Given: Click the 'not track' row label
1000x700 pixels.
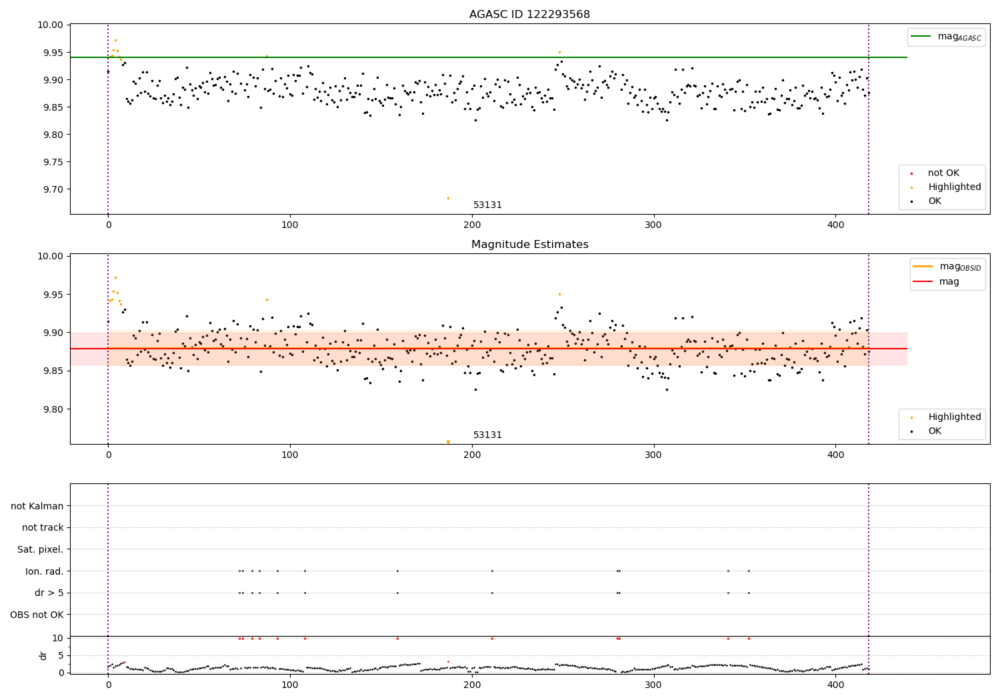Looking at the screenshot, I should [x=43, y=528].
